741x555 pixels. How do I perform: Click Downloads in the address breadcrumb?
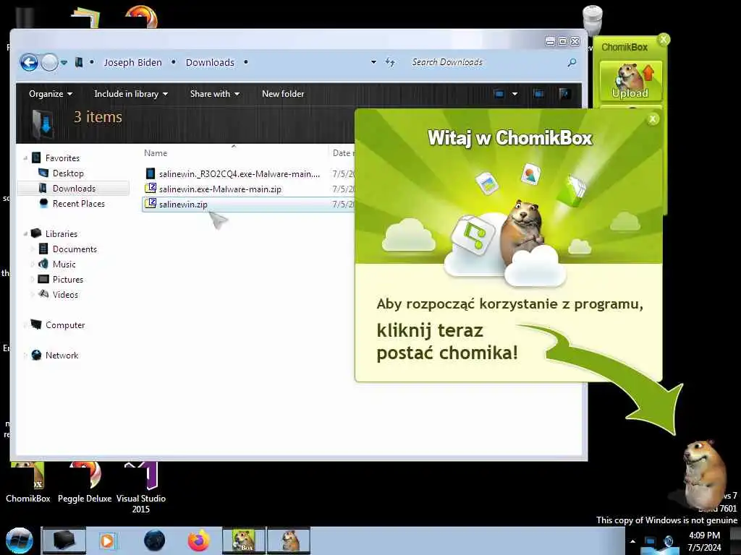tap(210, 62)
